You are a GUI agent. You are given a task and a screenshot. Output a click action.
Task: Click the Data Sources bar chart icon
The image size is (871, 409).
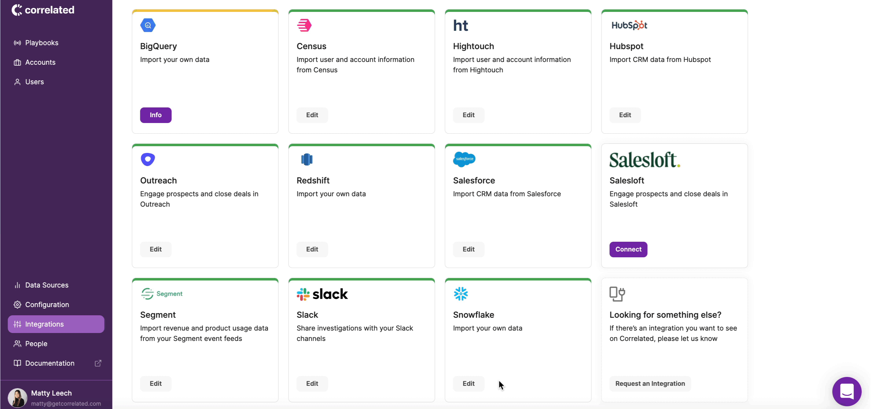pyautogui.click(x=17, y=285)
